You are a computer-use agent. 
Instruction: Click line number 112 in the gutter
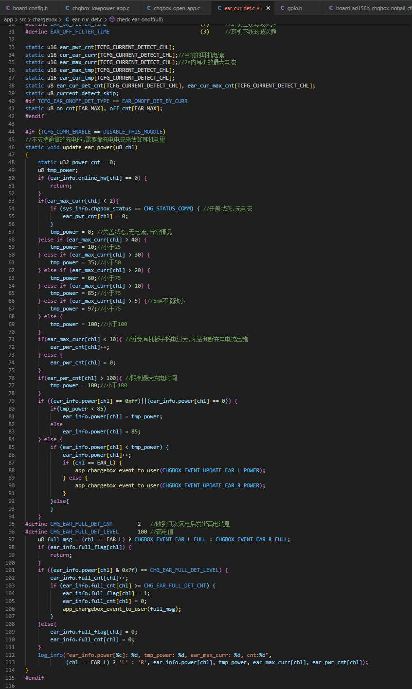[x=10, y=655]
